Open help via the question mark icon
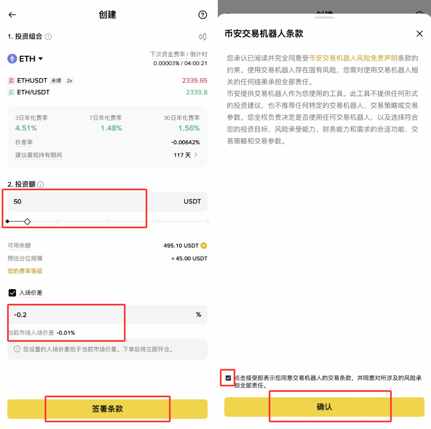Image resolution: width=431 pixels, height=429 pixels. tap(203, 15)
